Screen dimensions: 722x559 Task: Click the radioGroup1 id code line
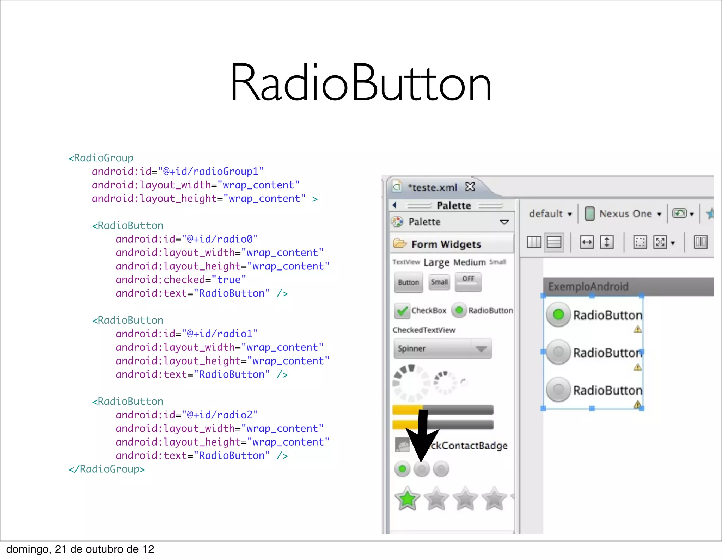tap(178, 172)
